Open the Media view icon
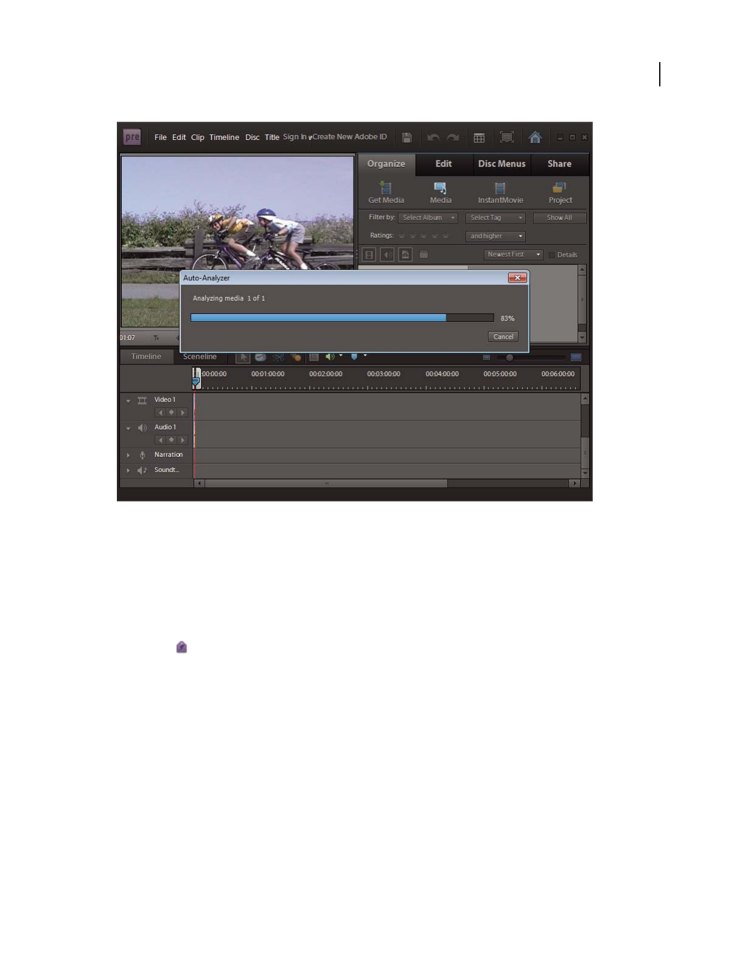This screenshot has width=745, height=953. pos(440,193)
